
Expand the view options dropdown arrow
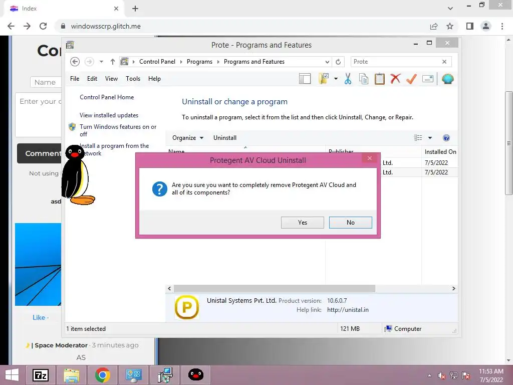coord(430,138)
